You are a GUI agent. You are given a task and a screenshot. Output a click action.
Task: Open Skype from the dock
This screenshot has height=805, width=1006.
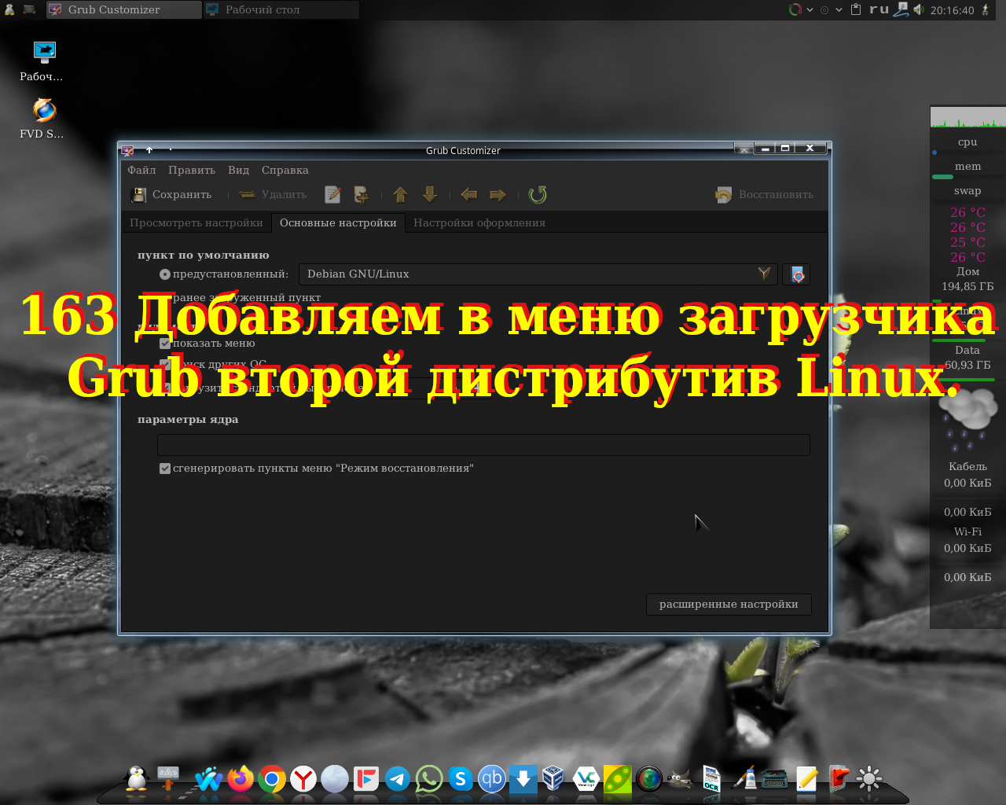(461, 779)
